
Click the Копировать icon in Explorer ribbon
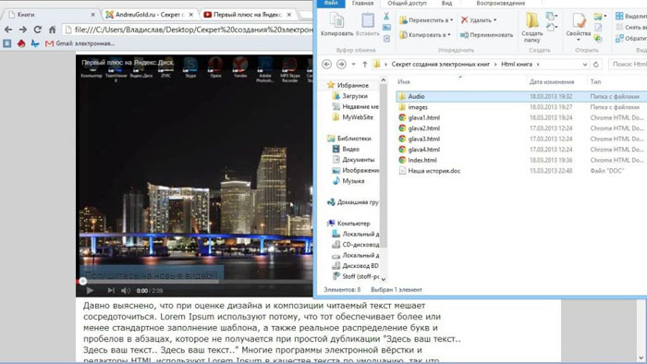[x=336, y=20]
